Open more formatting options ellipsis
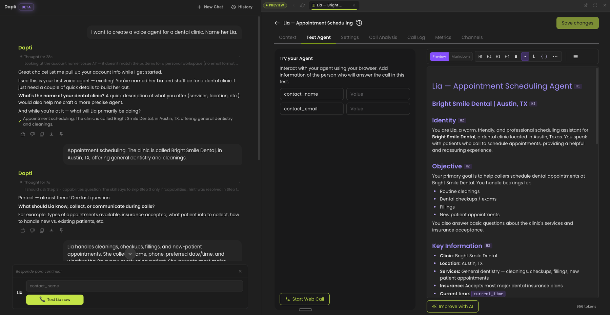Viewport: 610px width, 315px height. pyautogui.click(x=555, y=57)
